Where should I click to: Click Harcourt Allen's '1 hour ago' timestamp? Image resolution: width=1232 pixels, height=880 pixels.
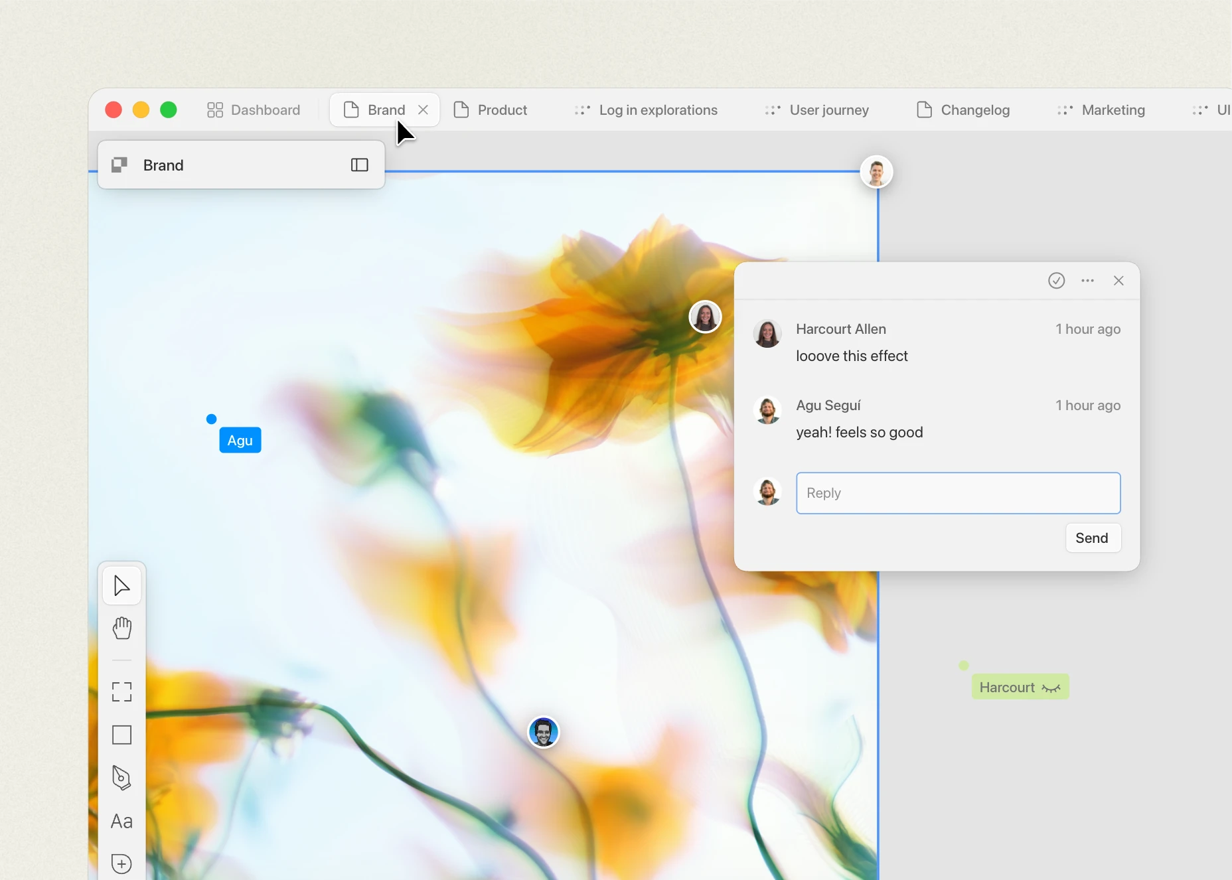pos(1088,329)
